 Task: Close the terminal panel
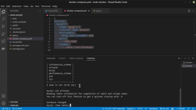click(x=193, y=58)
